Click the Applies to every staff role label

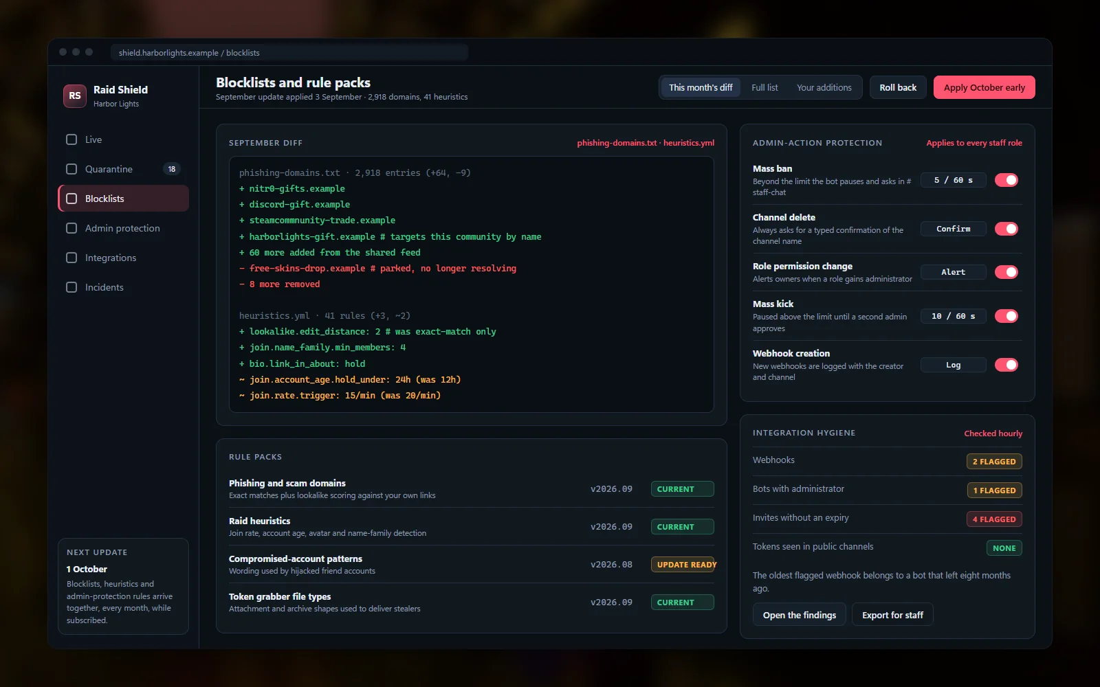(974, 143)
